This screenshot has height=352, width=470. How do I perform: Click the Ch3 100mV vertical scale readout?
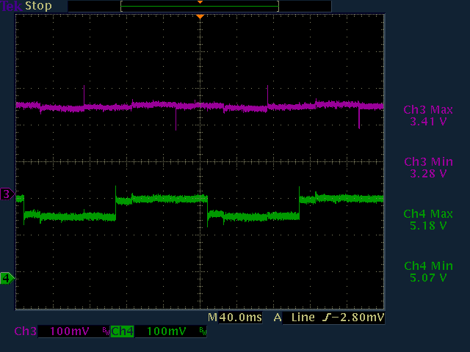69,331
